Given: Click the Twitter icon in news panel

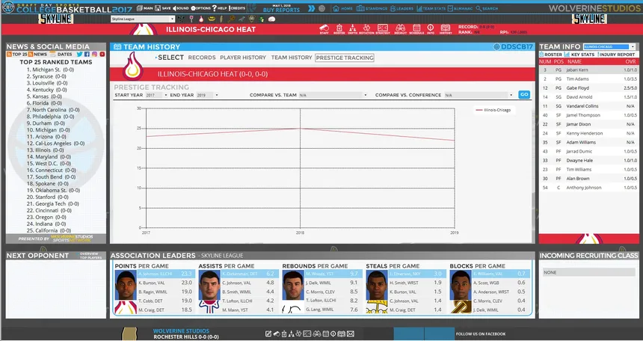Looking at the screenshot, I should click(80, 54).
